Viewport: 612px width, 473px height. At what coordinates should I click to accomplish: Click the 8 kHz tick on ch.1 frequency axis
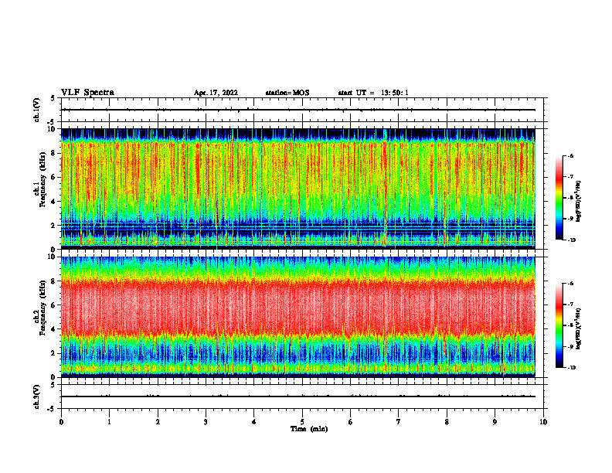click(54, 153)
